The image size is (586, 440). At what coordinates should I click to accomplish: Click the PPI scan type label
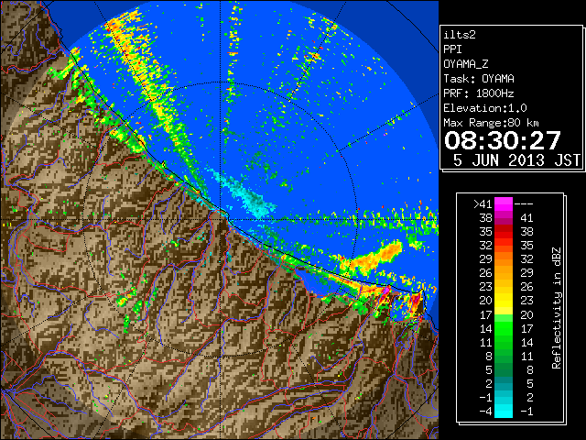pos(452,49)
